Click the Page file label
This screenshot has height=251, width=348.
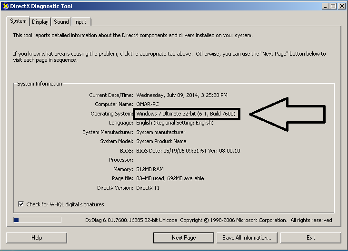[122, 178]
